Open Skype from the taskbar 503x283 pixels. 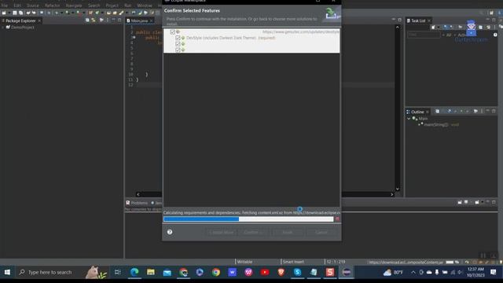[x=297, y=273]
